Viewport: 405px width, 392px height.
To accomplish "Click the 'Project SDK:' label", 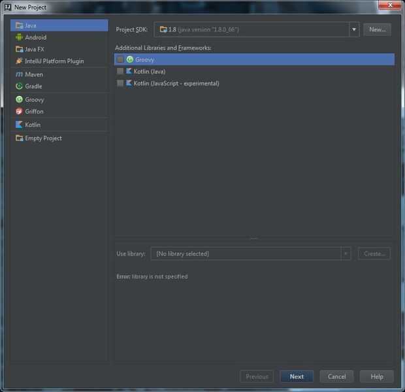I will coord(132,29).
